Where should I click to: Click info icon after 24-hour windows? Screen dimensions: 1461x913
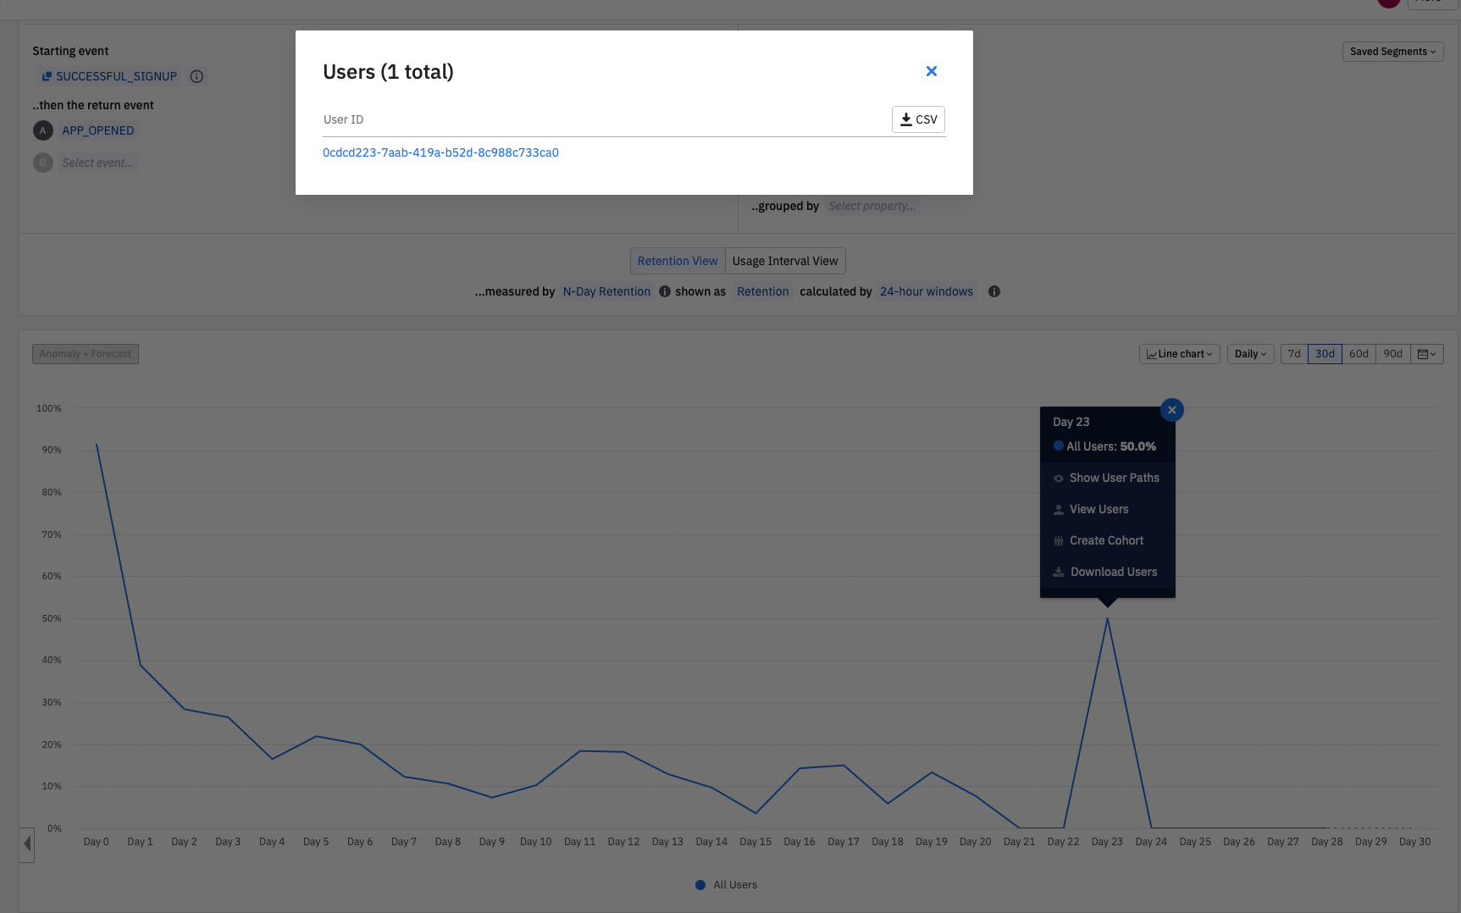994,291
